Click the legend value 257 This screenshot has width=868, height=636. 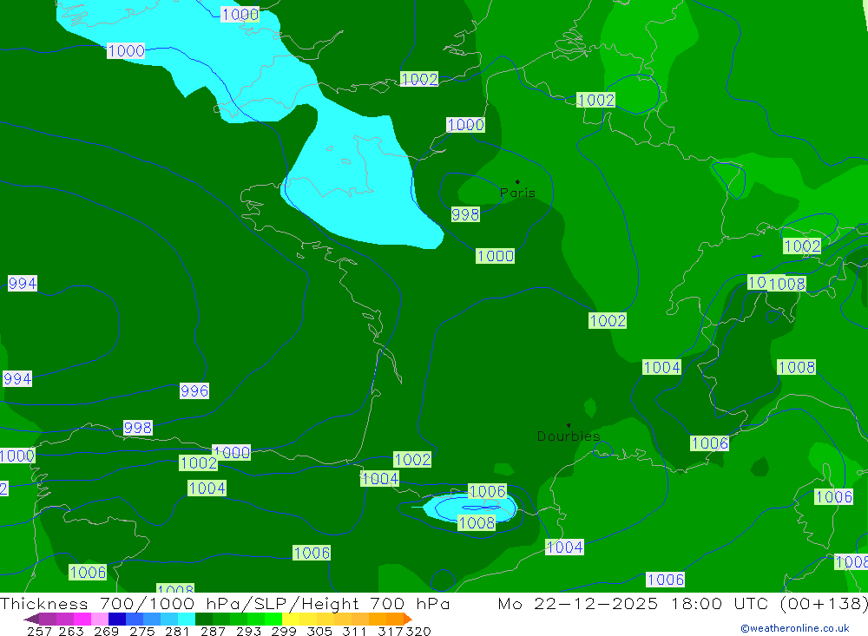point(39,631)
